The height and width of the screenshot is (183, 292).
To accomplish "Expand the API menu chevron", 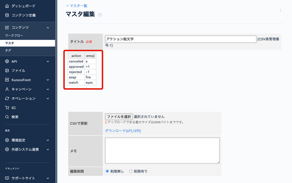I will coord(48,61).
